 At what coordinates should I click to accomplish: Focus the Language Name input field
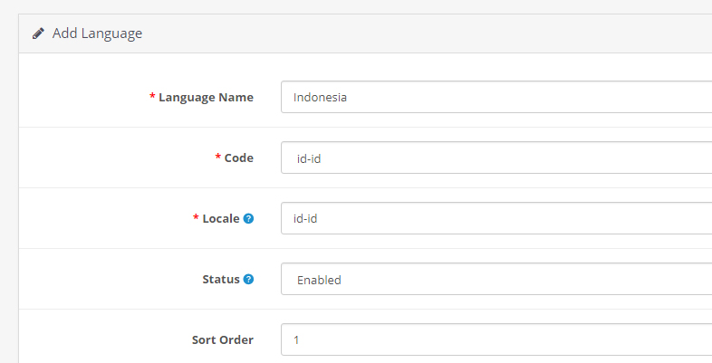point(496,97)
